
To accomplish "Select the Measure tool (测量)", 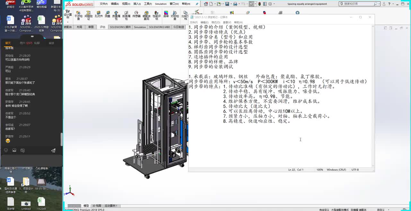I will pos(108,14).
